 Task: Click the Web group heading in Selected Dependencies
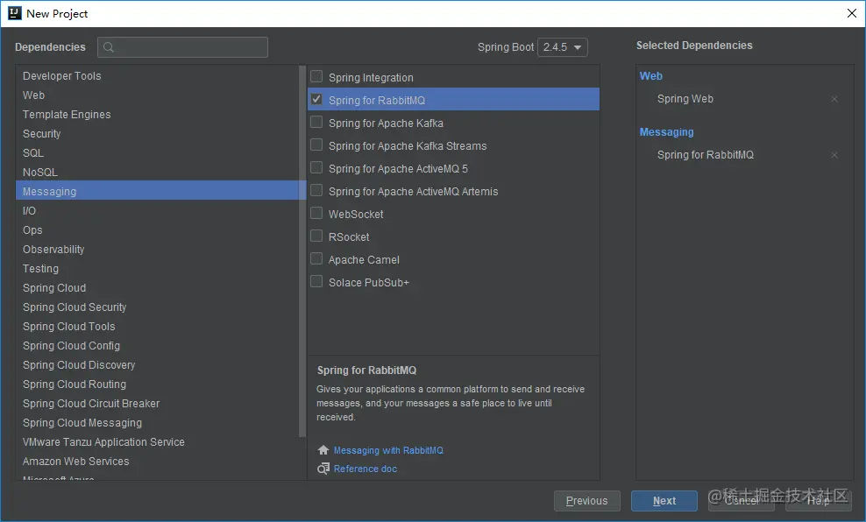coord(650,76)
